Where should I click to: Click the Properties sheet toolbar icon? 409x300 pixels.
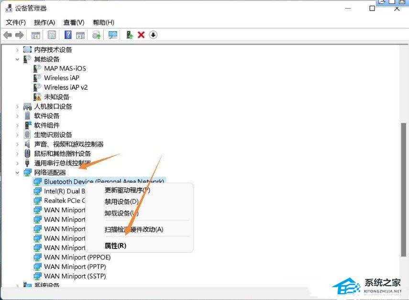coord(52,35)
